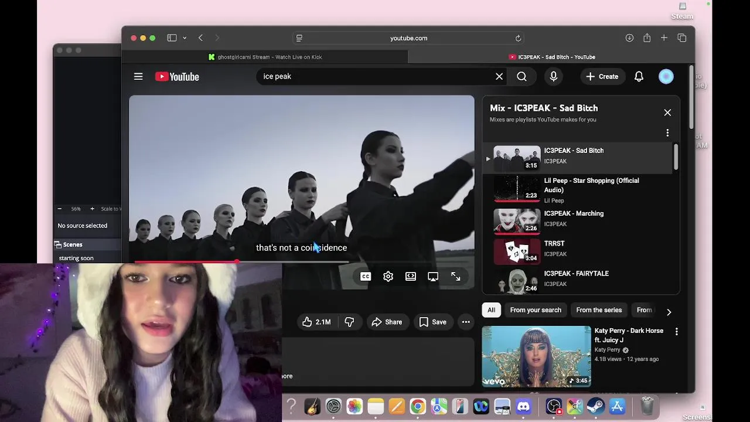
Task: Clear the search box text
Action: coord(499,76)
